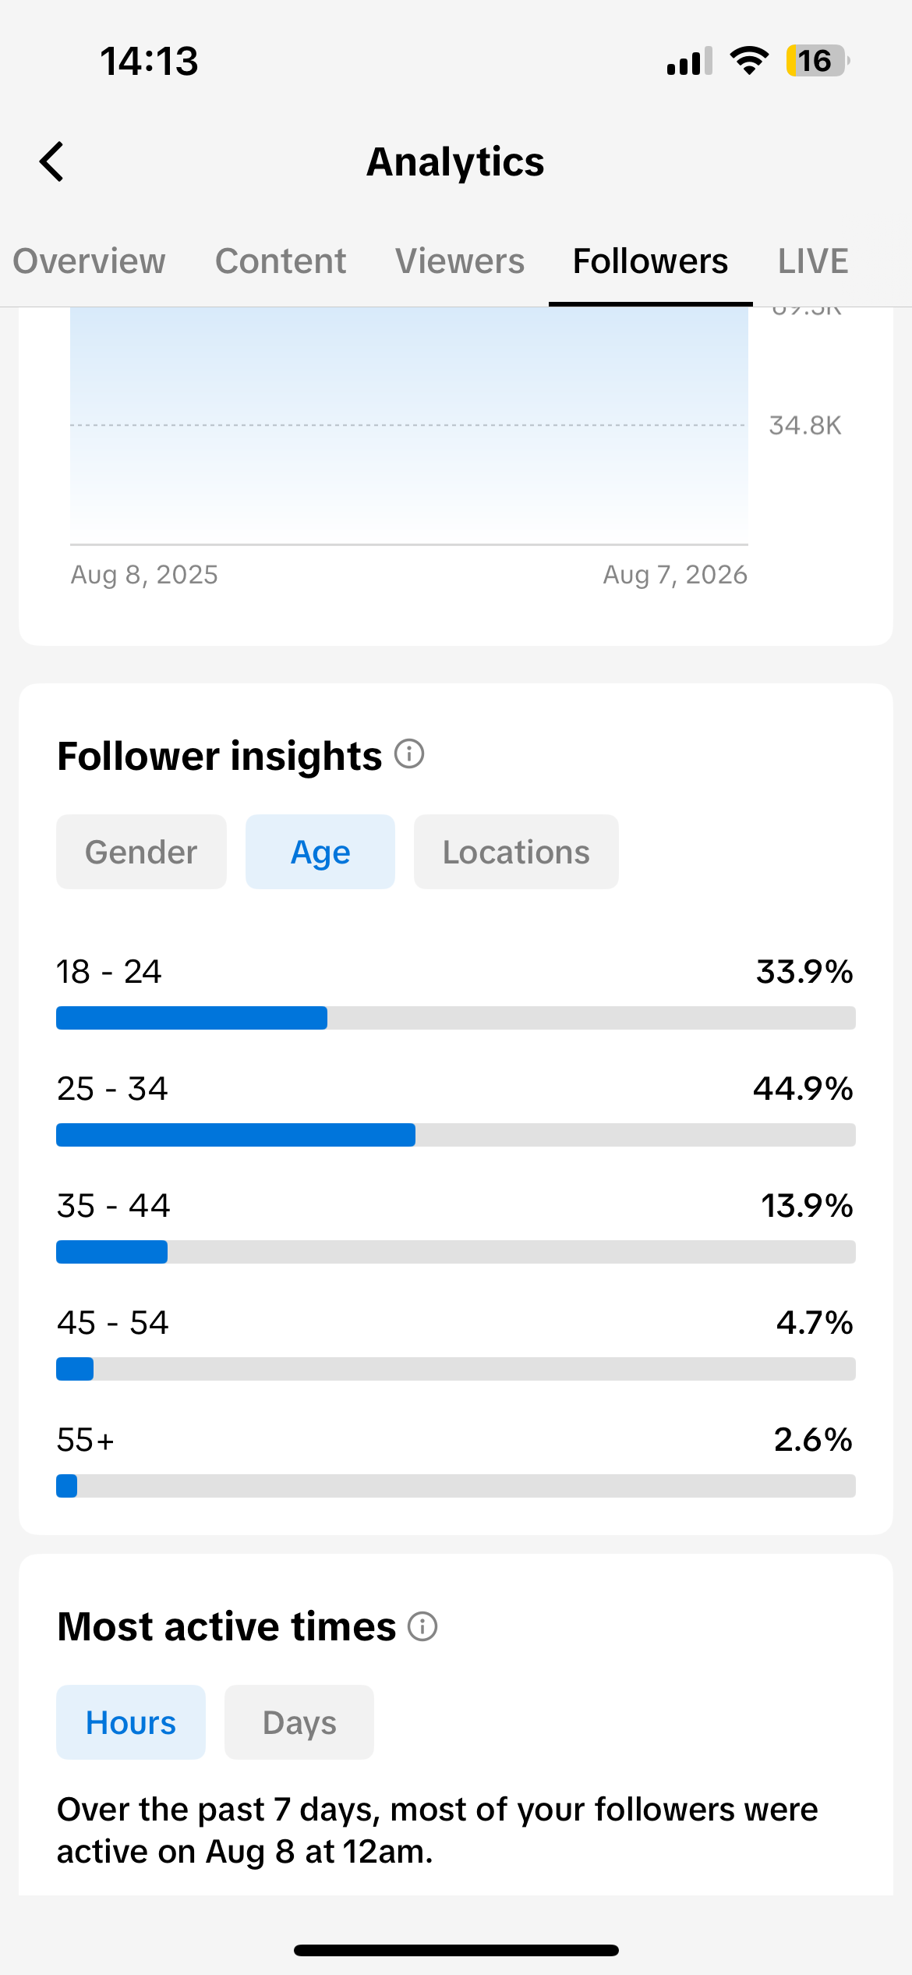Tap the cellular signal bars icon
Viewport: 912px width, 1975px height.
pos(690,61)
